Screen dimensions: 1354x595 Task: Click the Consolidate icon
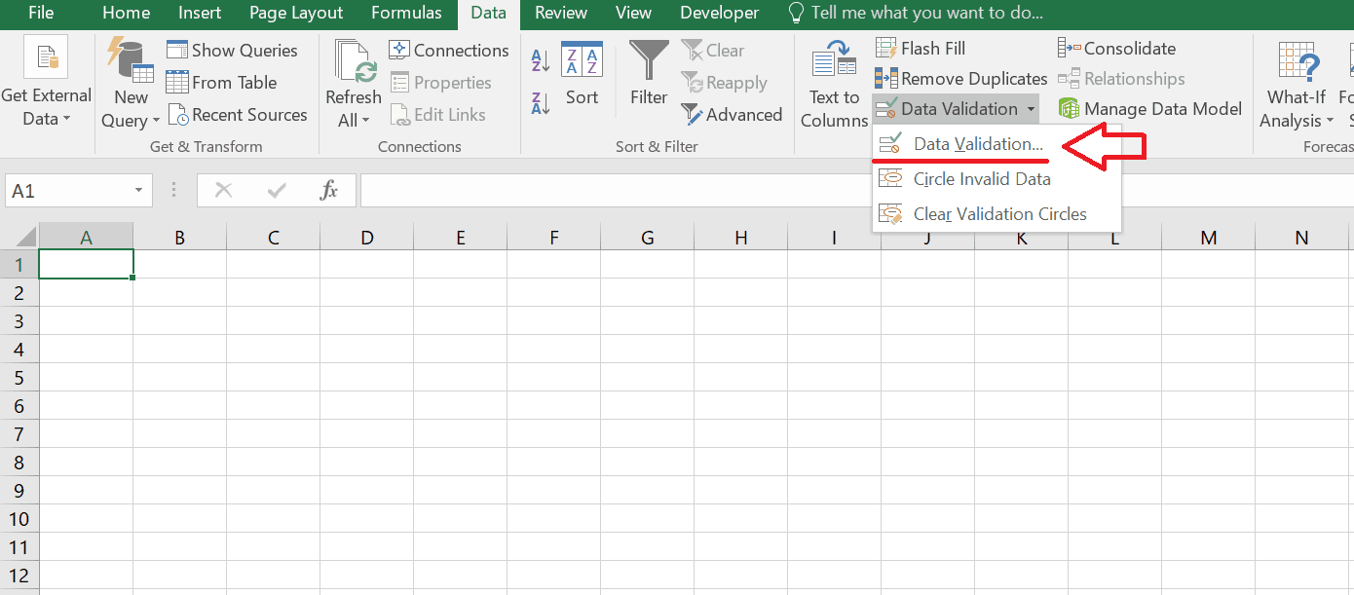point(1070,49)
